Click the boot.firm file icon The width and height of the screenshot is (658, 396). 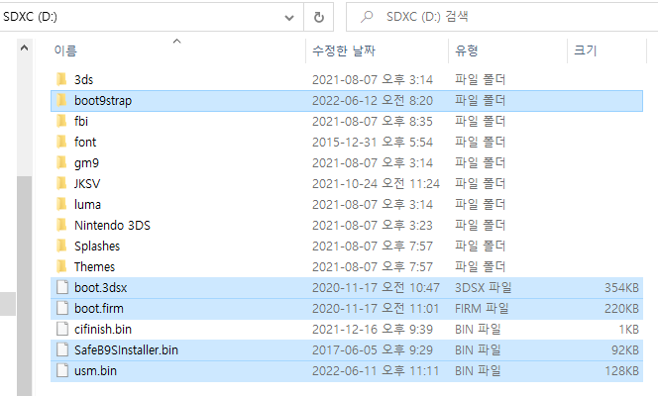pos(62,308)
